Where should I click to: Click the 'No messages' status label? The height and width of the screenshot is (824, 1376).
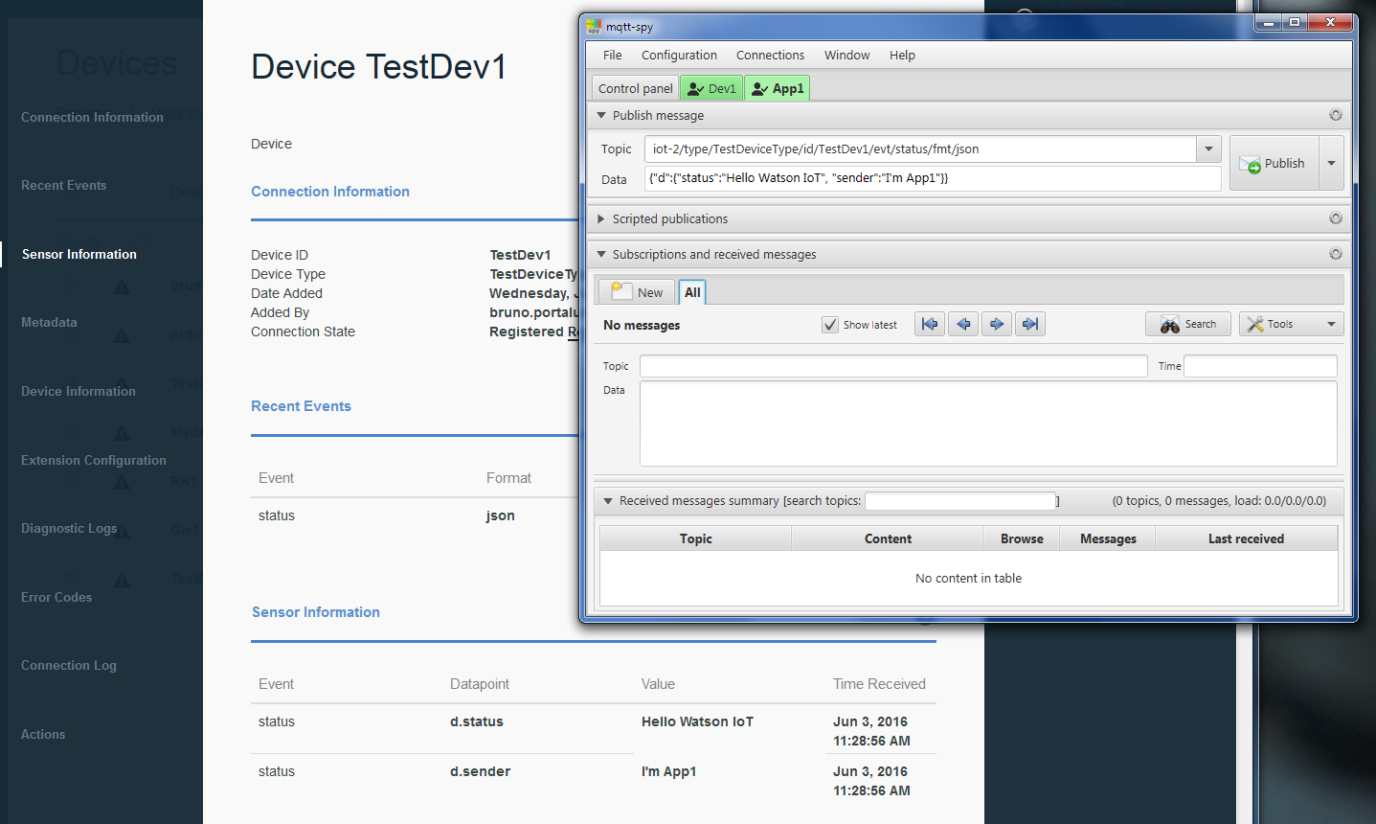(x=642, y=325)
